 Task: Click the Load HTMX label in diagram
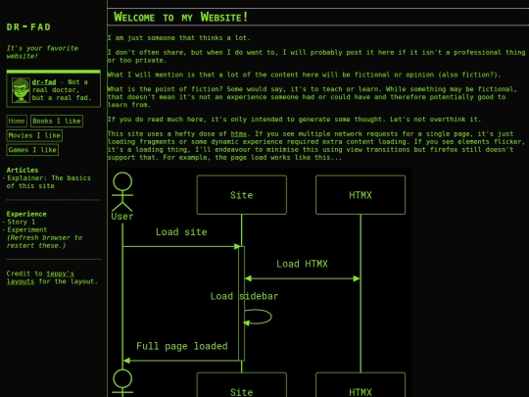302,264
